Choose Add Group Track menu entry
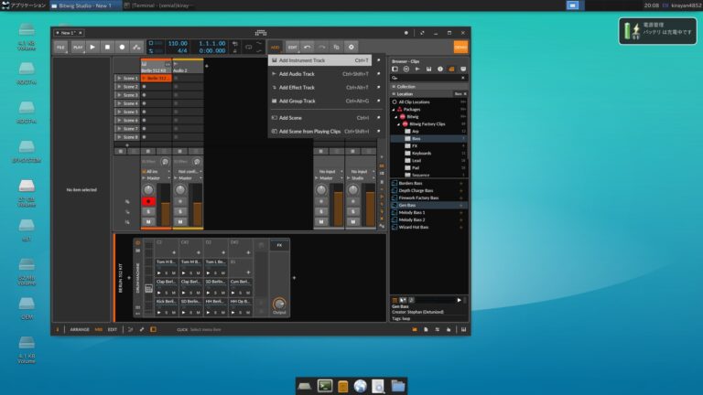The width and height of the screenshot is (703, 395). (320, 101)
